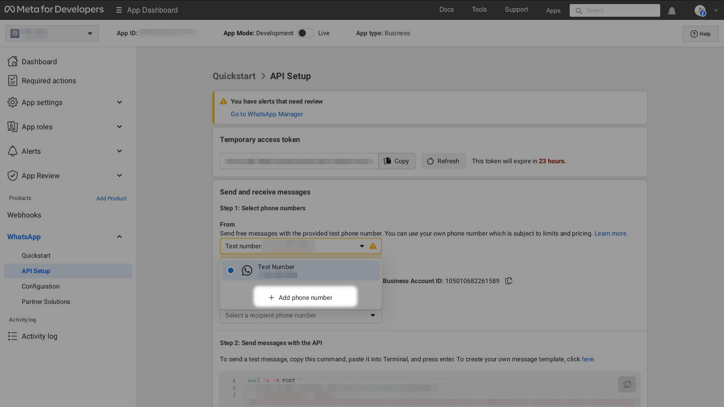The height and width of the screenshot is (407, 724).
Task: Collapse the WhatsApp section
Action: (x=119, y=237)
